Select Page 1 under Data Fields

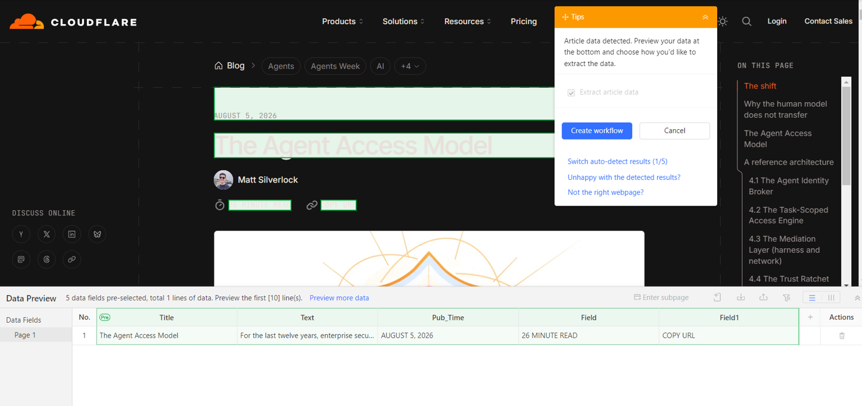point(36,335)
